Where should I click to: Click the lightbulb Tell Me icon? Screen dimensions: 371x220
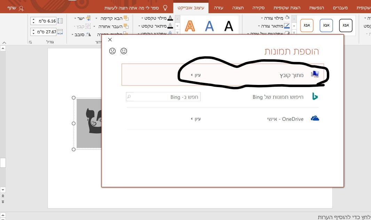pyautogui.click(x=165, y=8)
